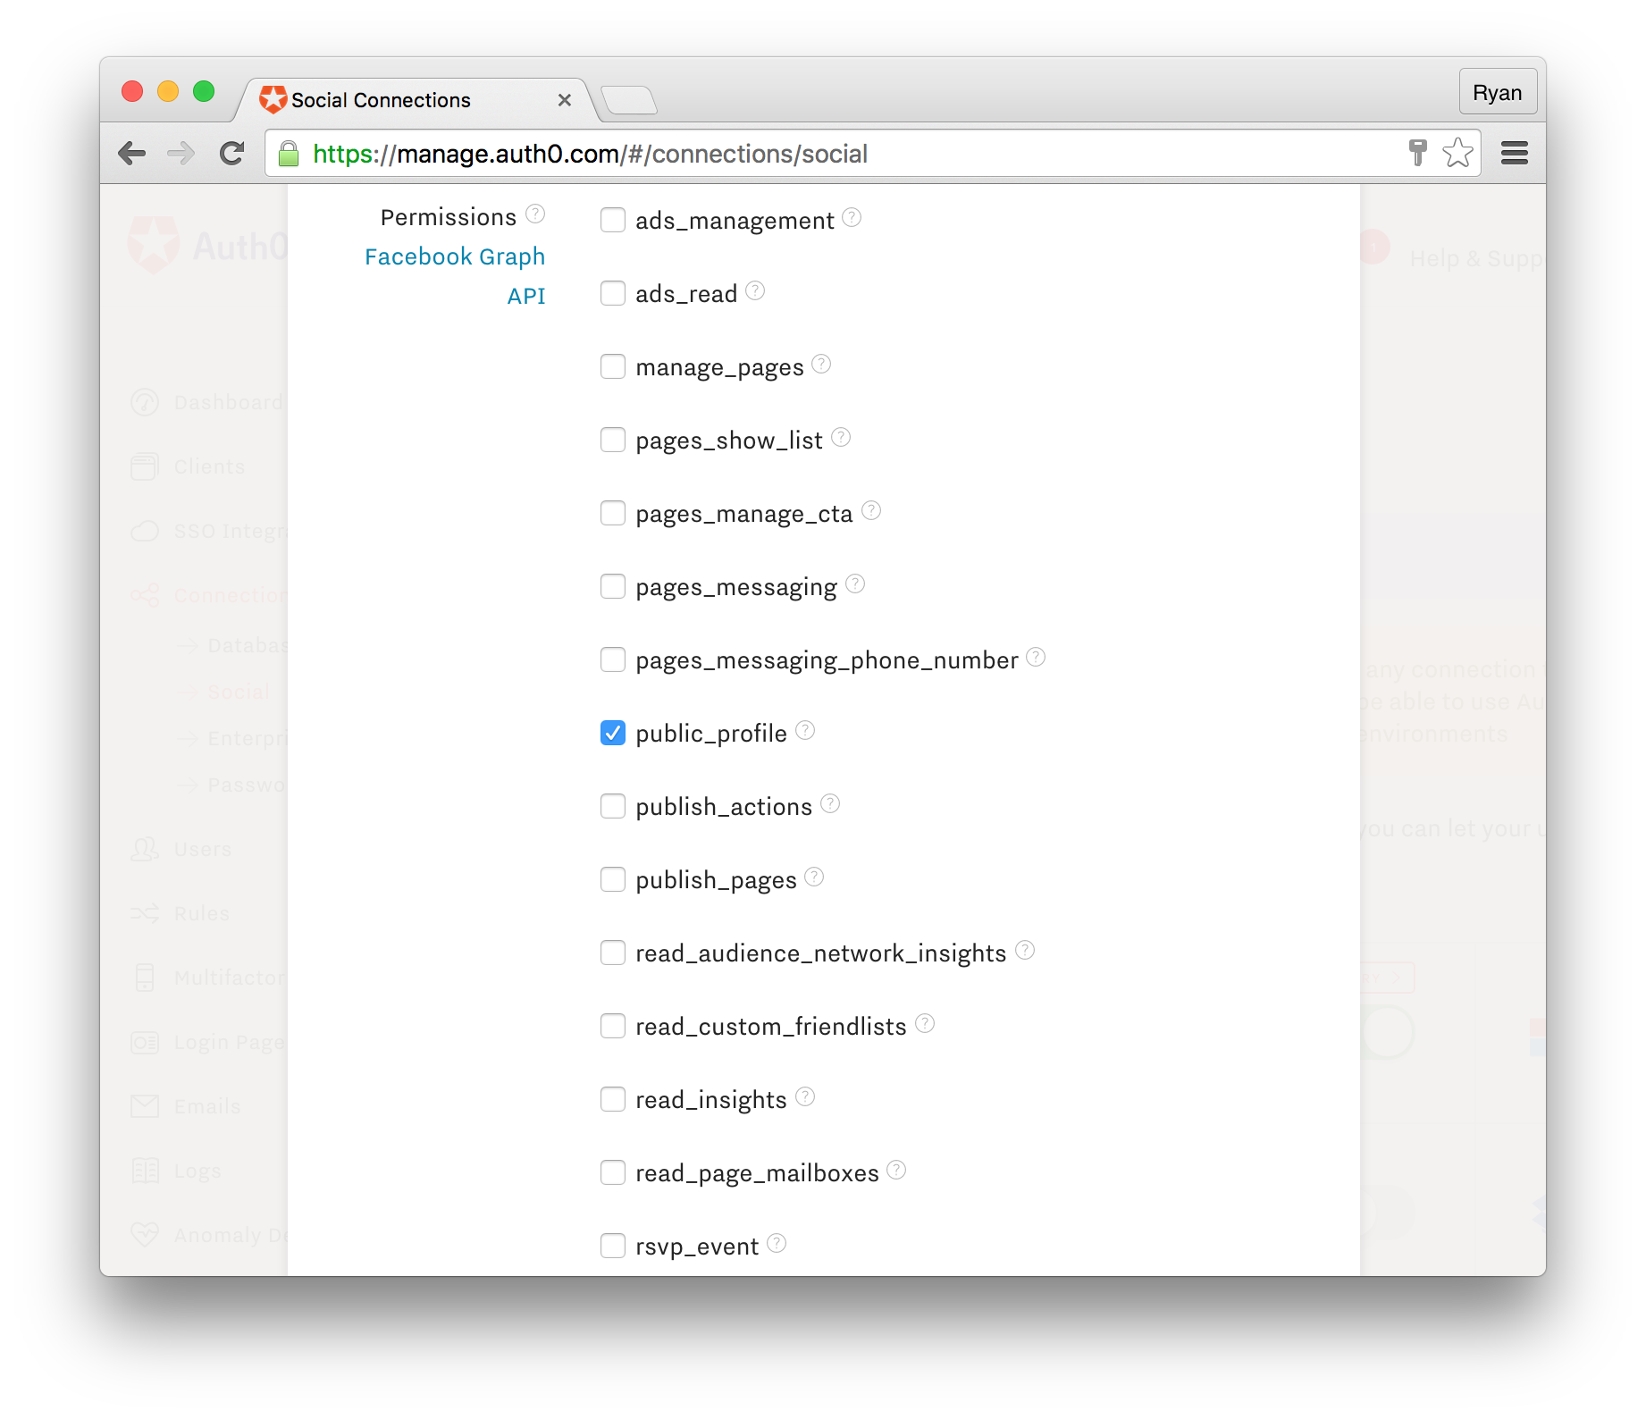Screen dimensions: 1646x1419
Task: Click the browser back arrow
Action: pyautogui.click(x=132, y=154)
